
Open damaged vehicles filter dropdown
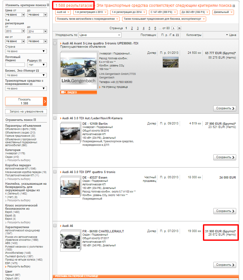click(x=26, y=88)
